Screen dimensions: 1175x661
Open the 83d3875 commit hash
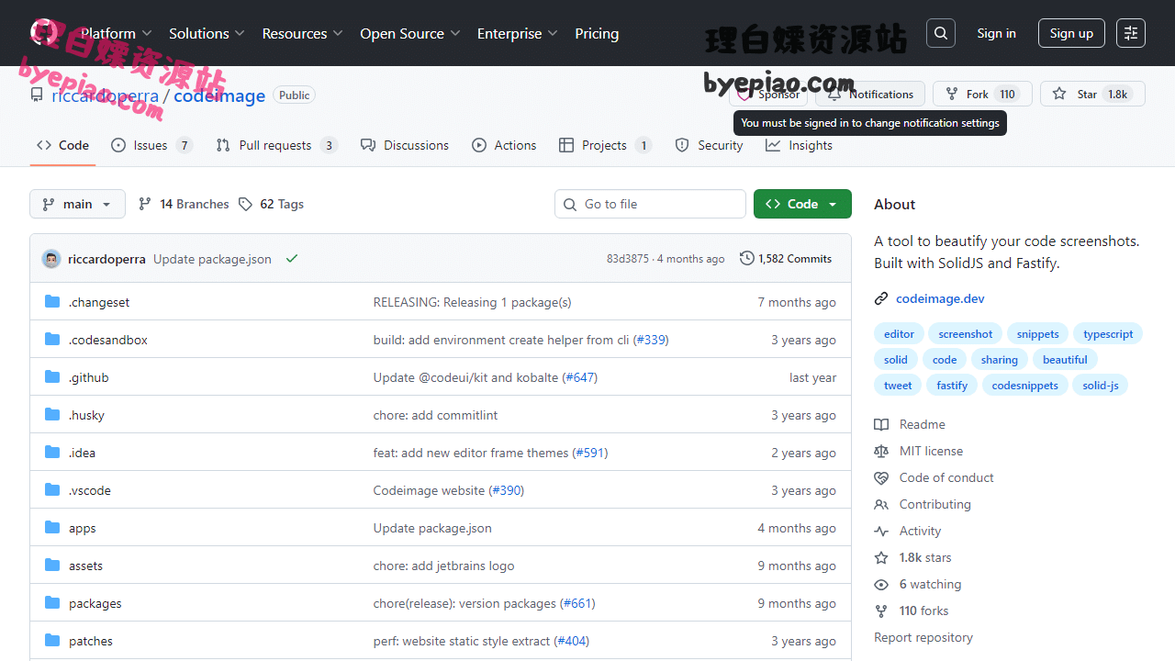628,259
